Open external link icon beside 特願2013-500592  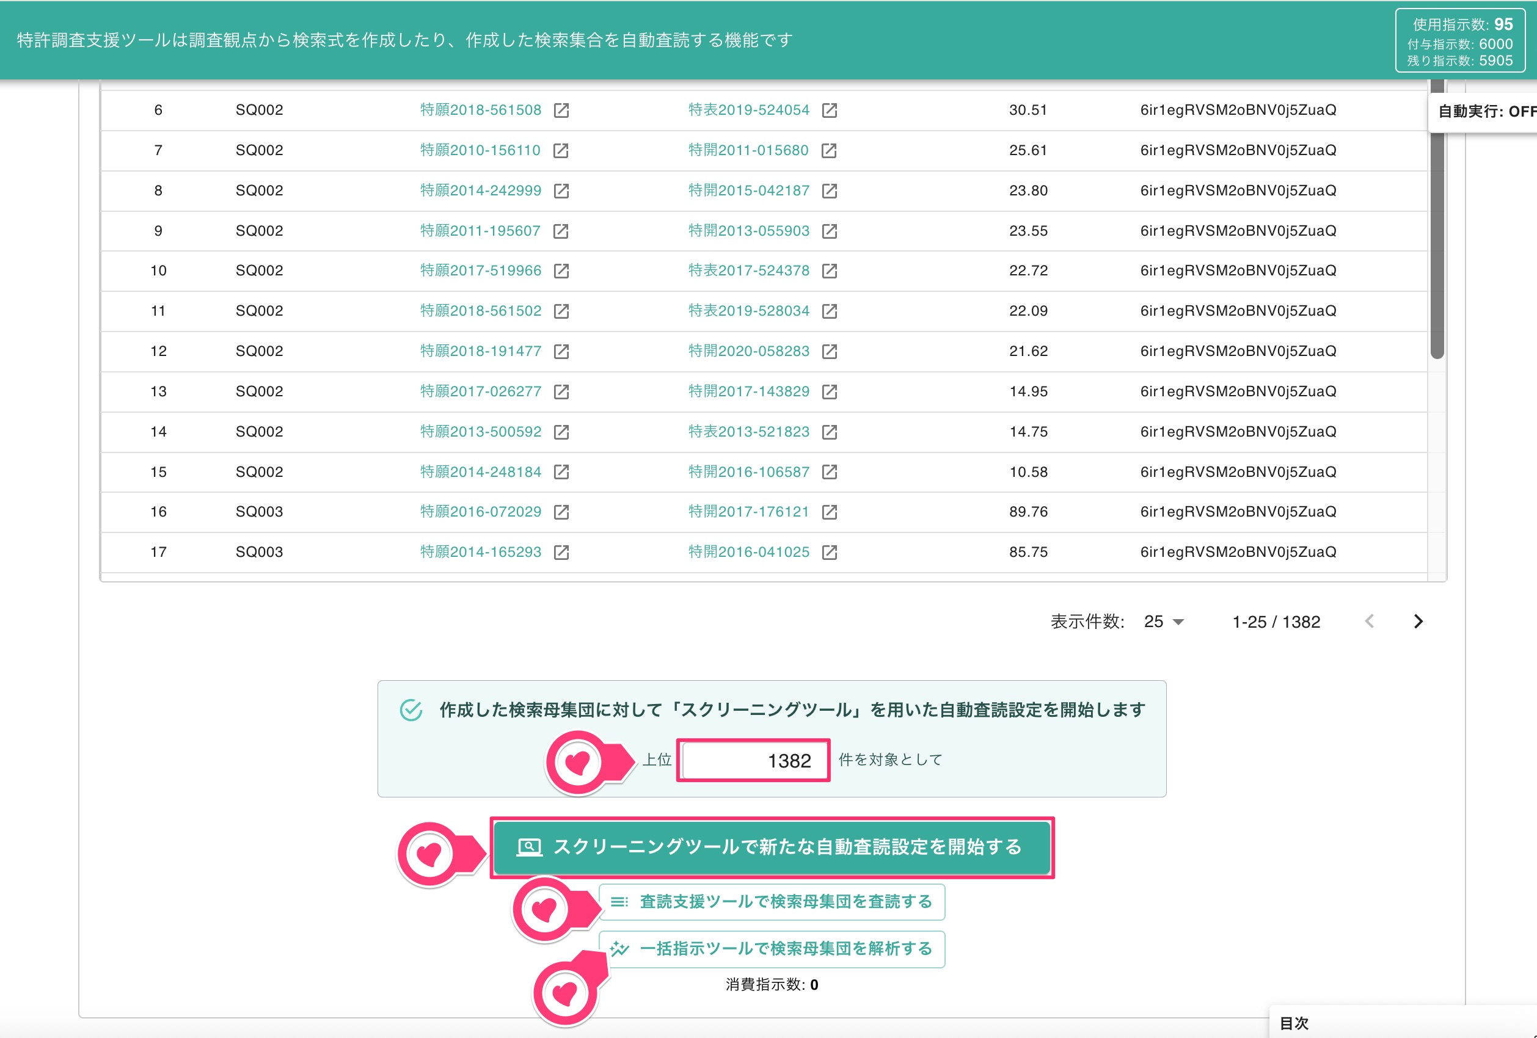(x=561, y=432)
